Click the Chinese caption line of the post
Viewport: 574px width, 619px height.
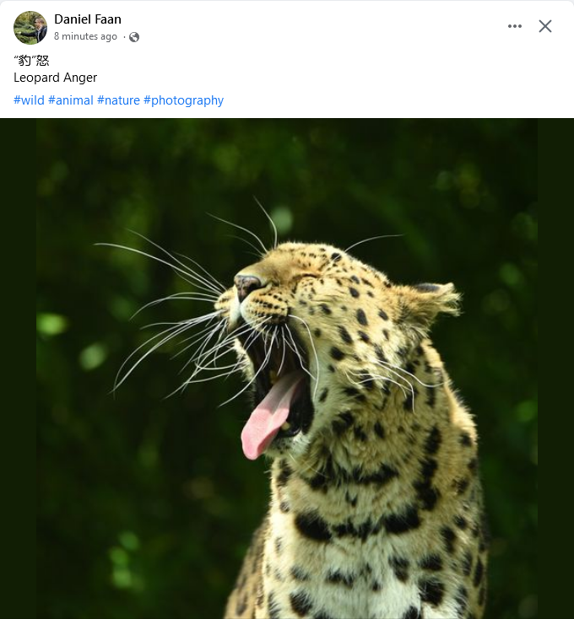pyautogui.click(x=31, y=61)
